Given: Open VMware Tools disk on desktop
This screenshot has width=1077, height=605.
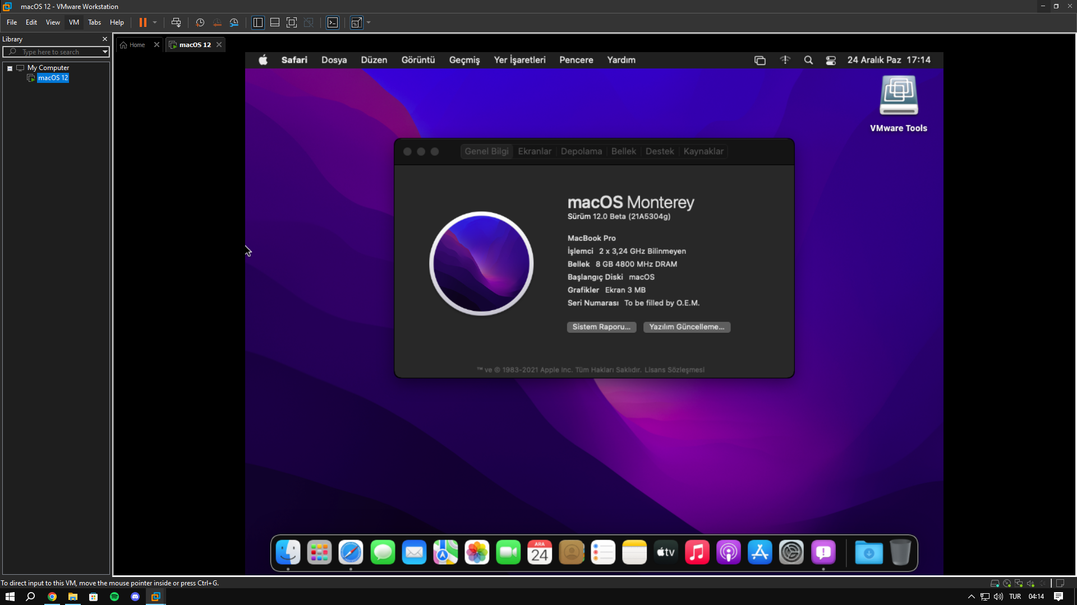Looking at the screenshot, I should (x=898, y=96).
